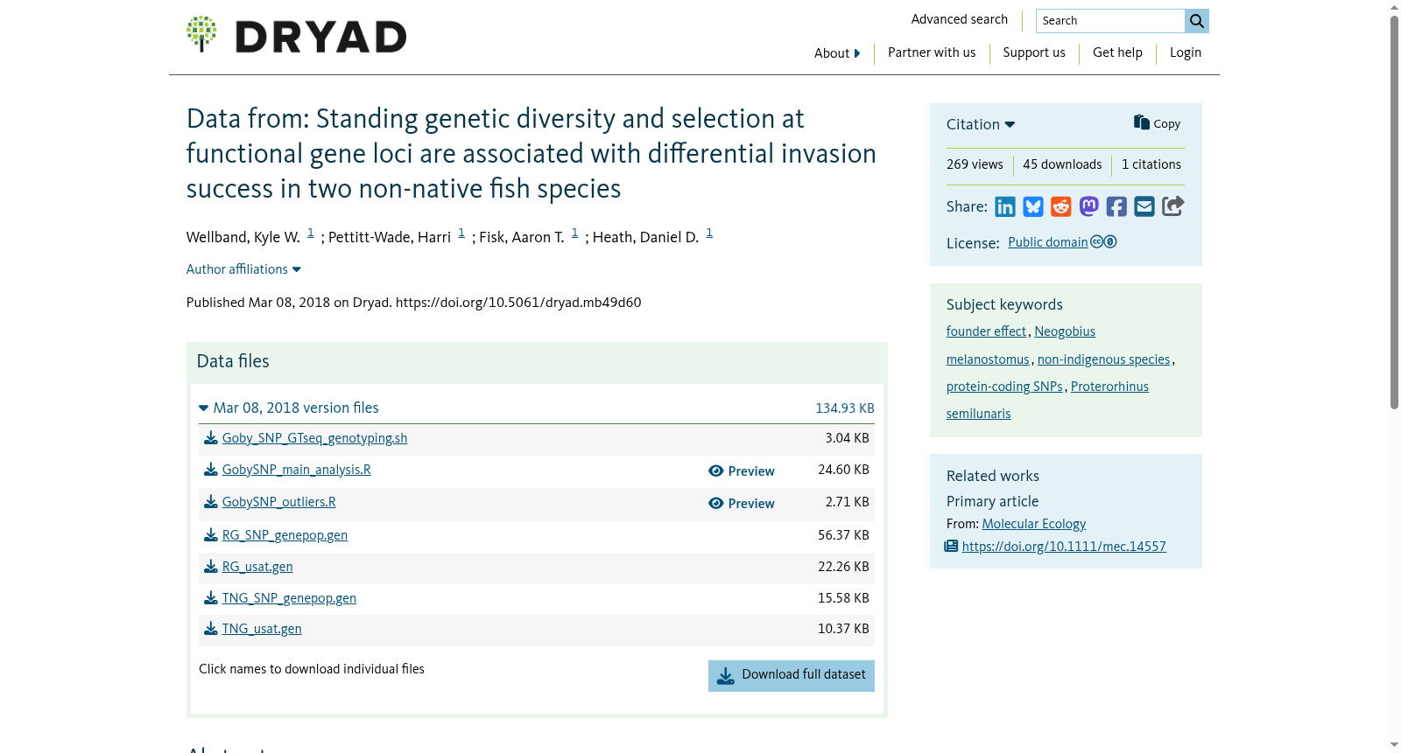The image size is (1401, 753).
Task: Share on LinkedIn icon
Action: click(1005, 206)
